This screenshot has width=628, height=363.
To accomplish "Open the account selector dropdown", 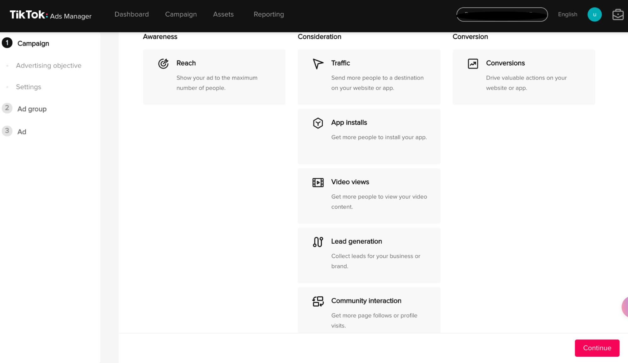I will click(x=502, y=14).
